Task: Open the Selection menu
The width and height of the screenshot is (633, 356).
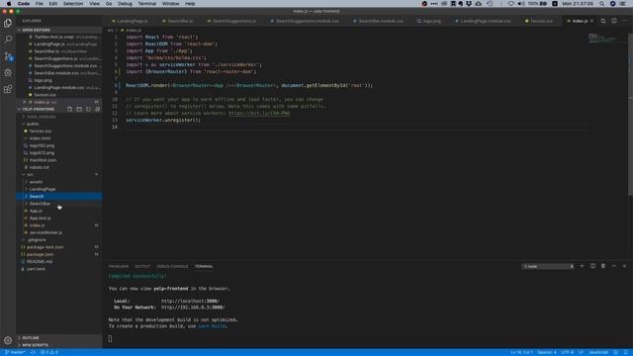Action: point(73,4)
